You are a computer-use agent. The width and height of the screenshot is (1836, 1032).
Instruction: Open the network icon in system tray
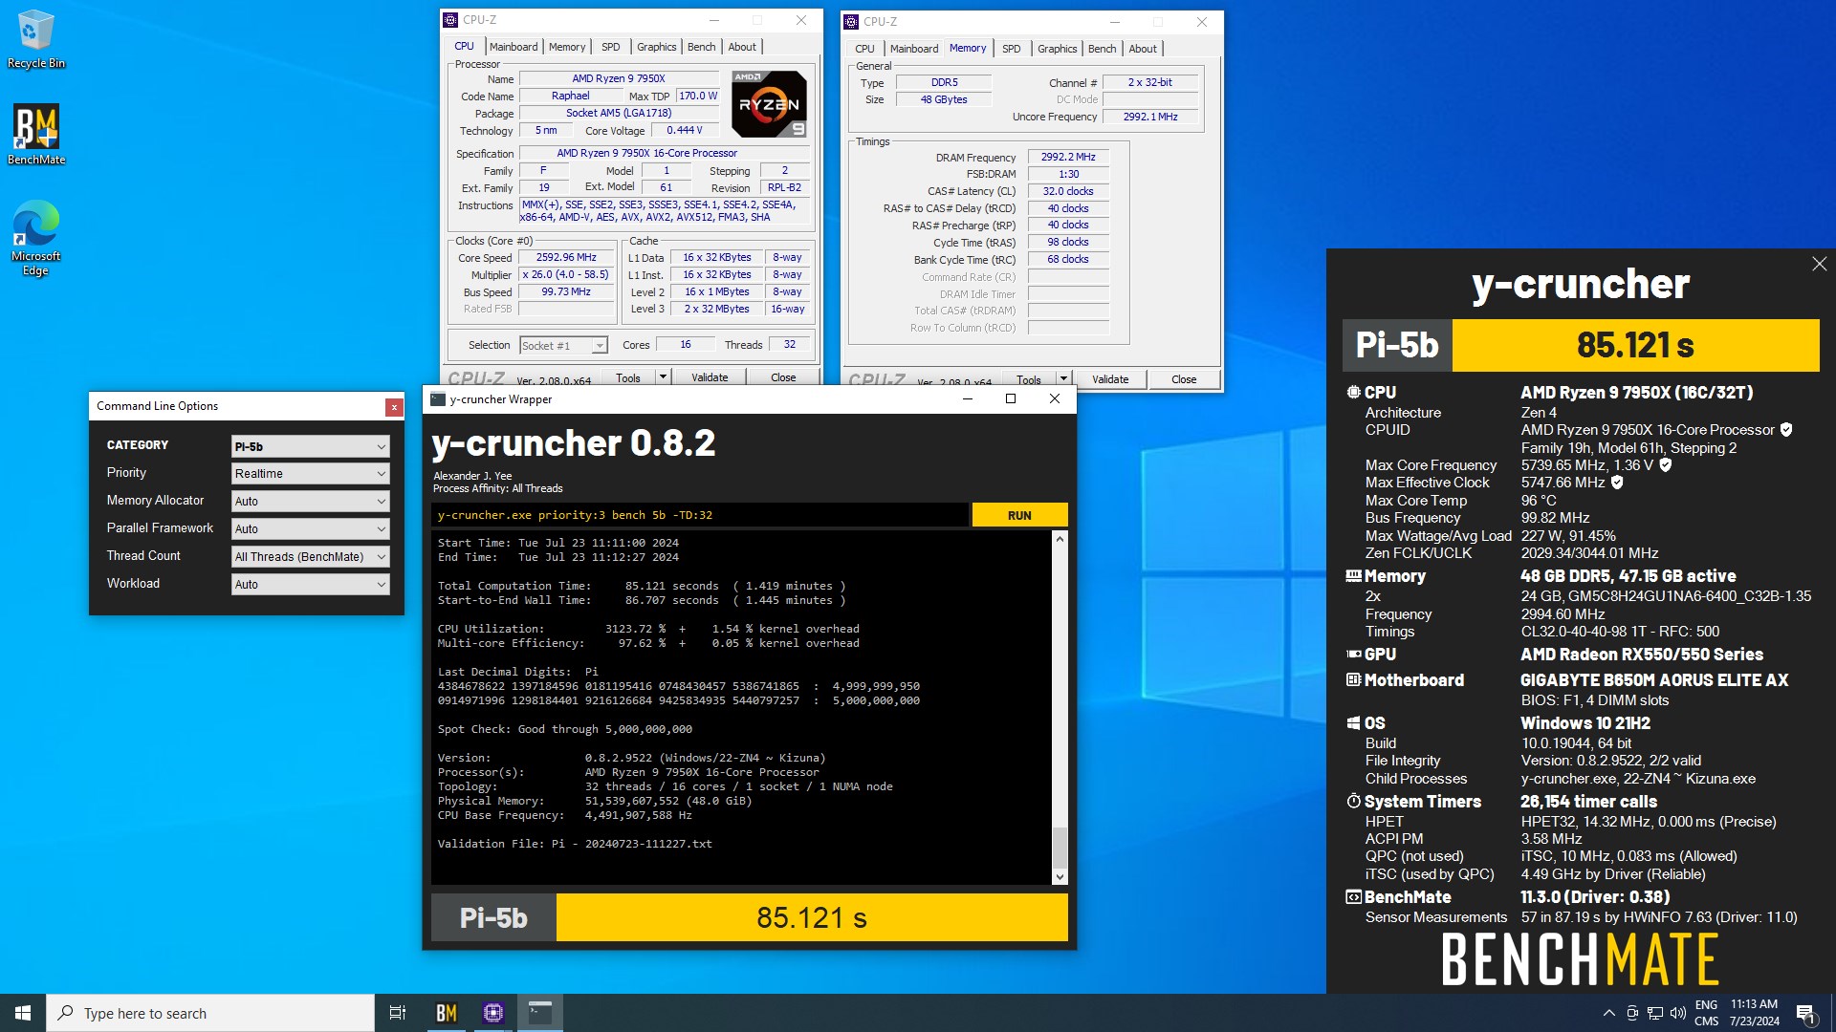click(1655, 1013)
